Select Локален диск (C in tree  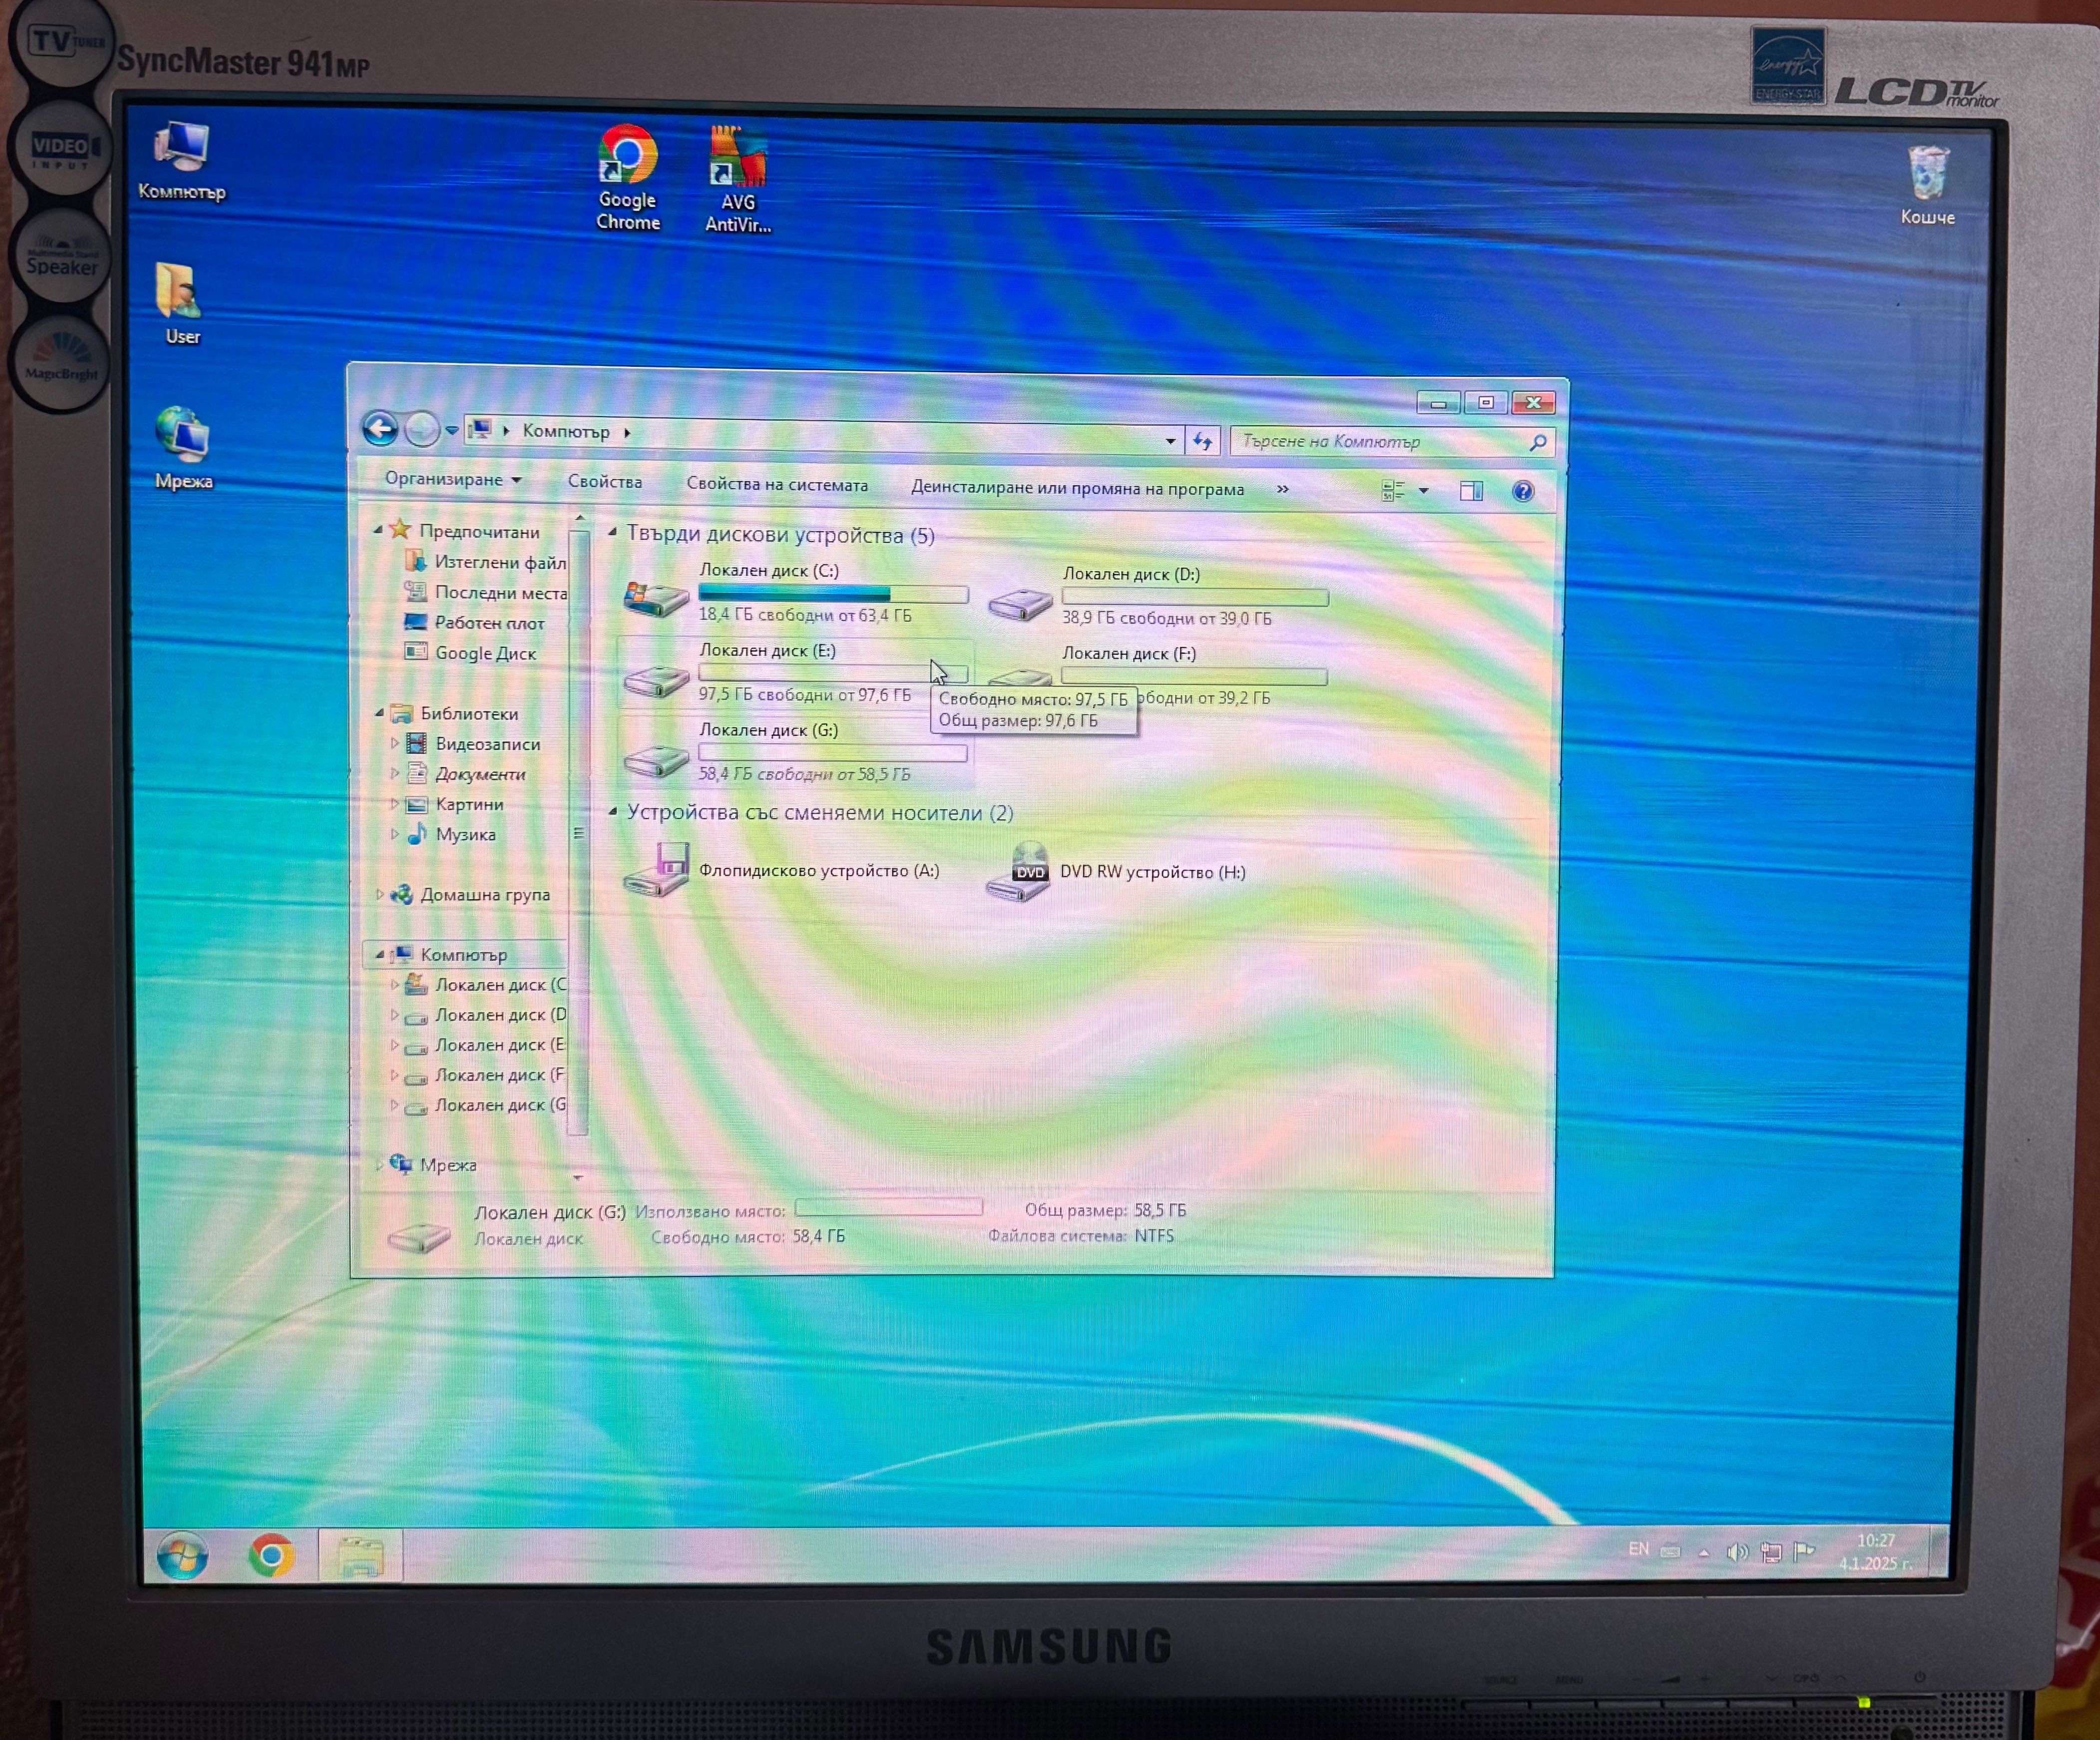click(485, 984)
